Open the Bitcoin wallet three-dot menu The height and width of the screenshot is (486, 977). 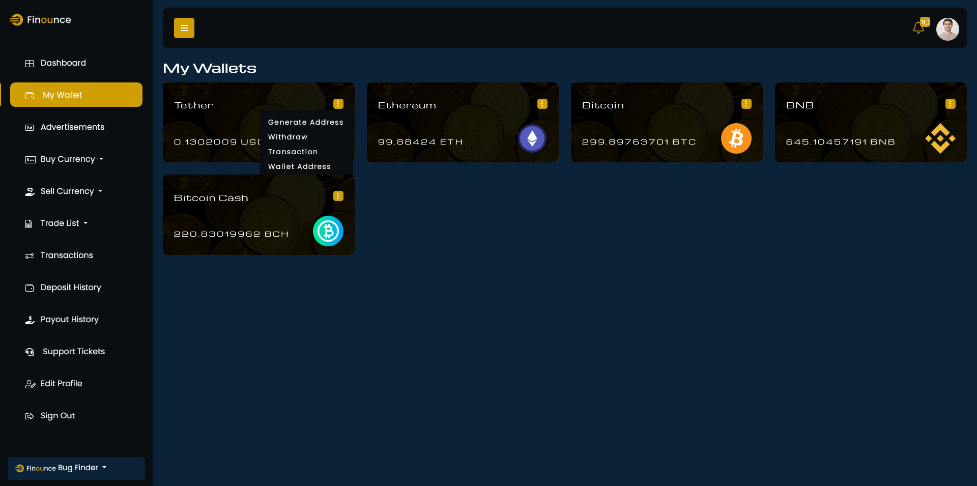746,104
